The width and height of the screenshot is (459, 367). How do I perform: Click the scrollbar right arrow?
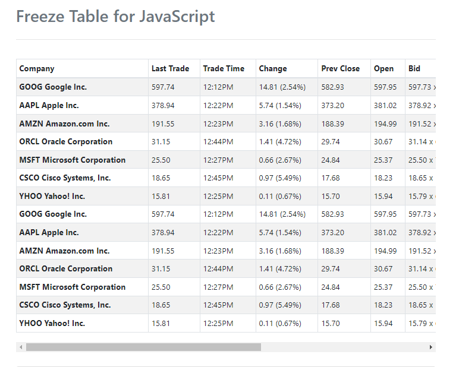click(431, 347)
